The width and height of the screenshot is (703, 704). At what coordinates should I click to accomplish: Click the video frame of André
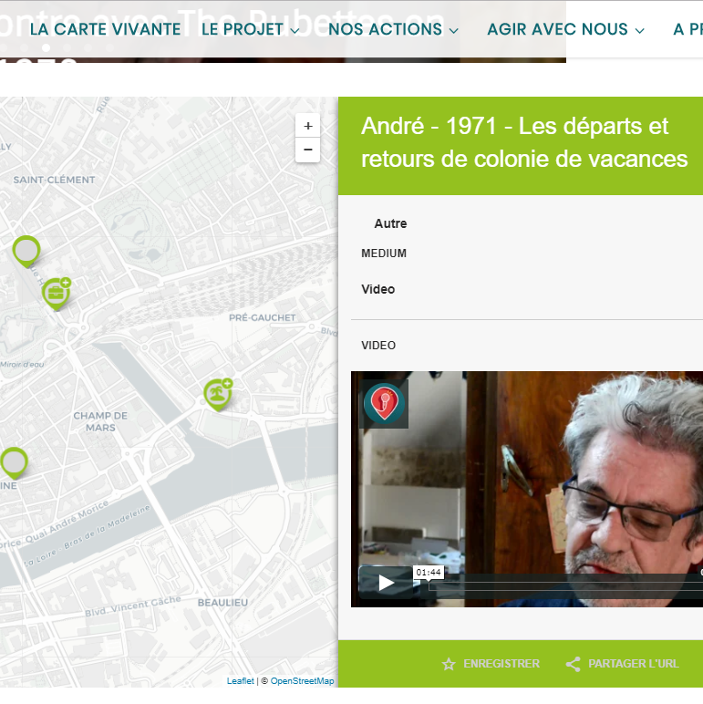547,474
